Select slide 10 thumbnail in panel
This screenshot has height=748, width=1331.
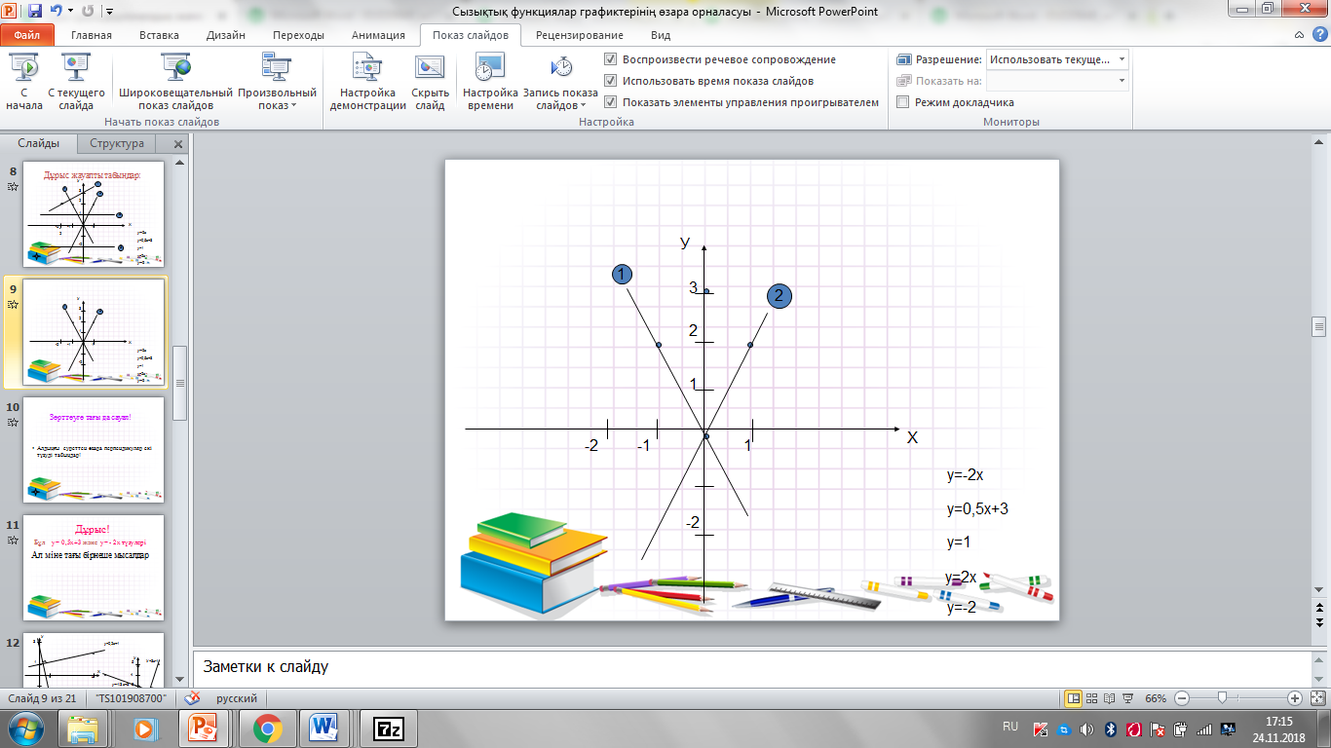click(x=94, y=449)
